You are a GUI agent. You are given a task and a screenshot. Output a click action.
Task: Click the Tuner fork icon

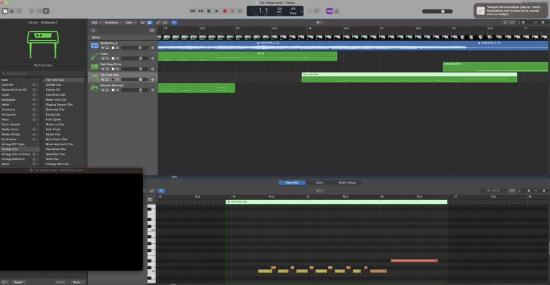pyautogui.click(x=310, y=11)
